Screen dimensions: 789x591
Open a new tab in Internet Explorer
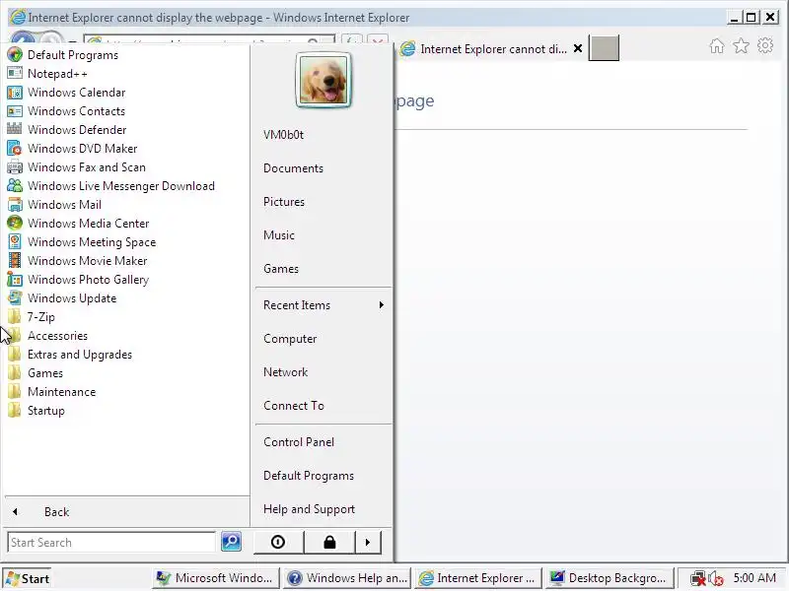604,48
